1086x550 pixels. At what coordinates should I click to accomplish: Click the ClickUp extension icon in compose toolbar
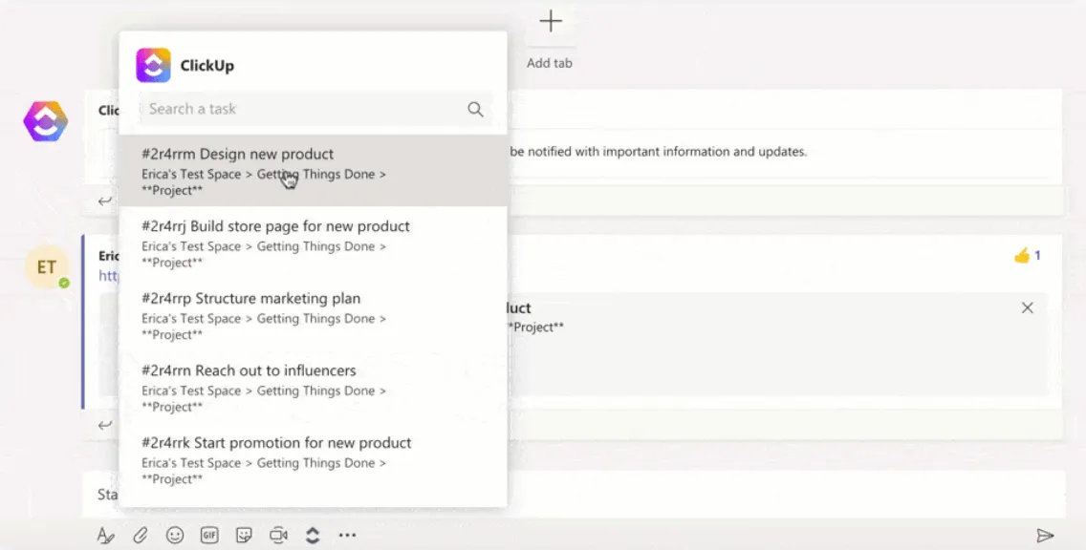[x=313, y=535]
